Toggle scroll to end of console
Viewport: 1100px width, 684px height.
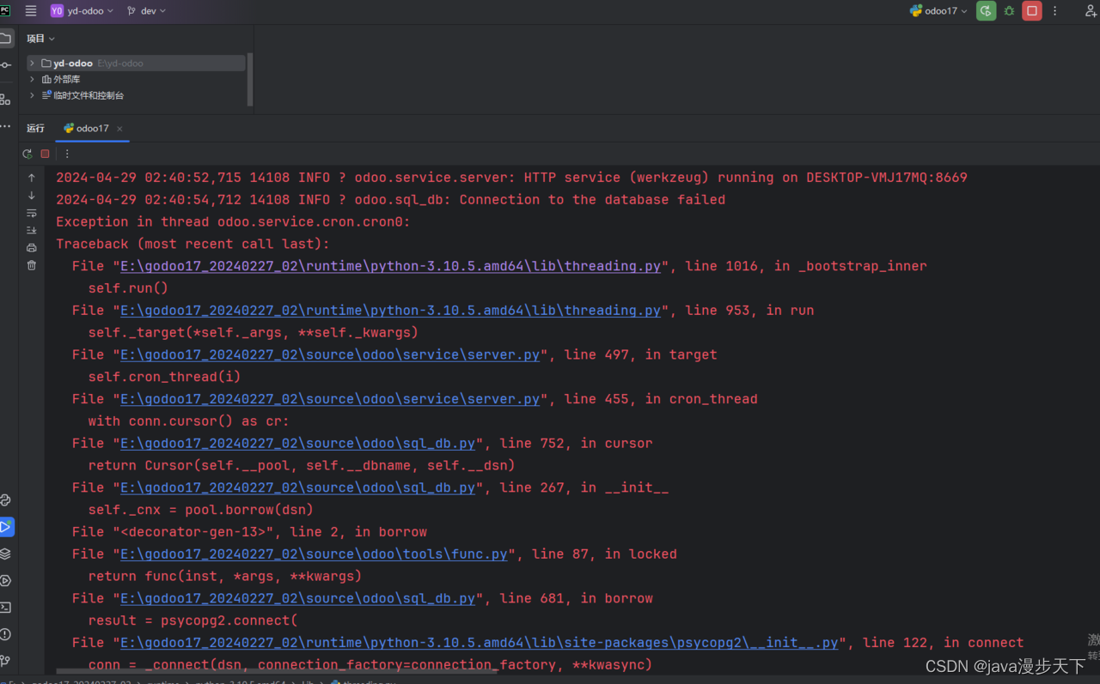pos(32,230)
